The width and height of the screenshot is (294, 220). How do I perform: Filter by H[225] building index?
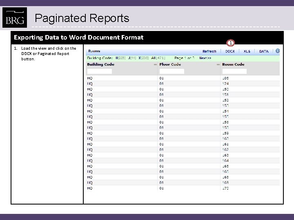120,58
